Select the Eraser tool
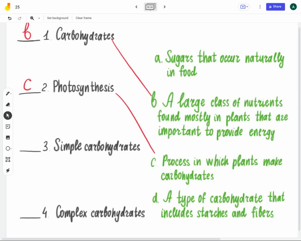This screenshot has height=241, width=301. click(x=8, y=104)
